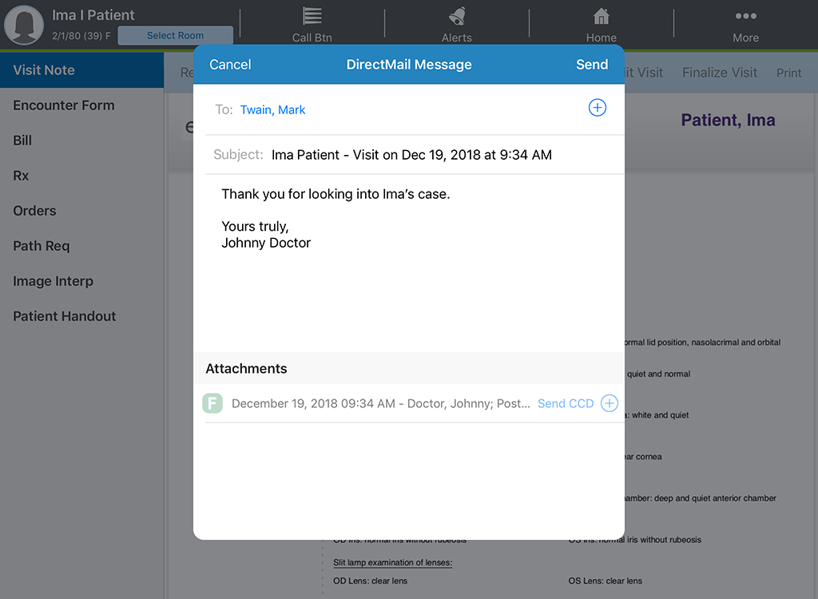
Task: Cancel the DirectMail message
Action: (x=230, y=64)
